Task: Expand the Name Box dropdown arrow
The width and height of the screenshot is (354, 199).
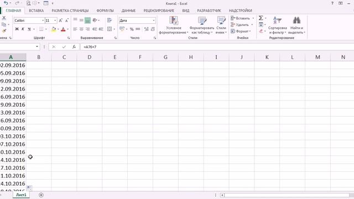Action: [x=37, y=46]
